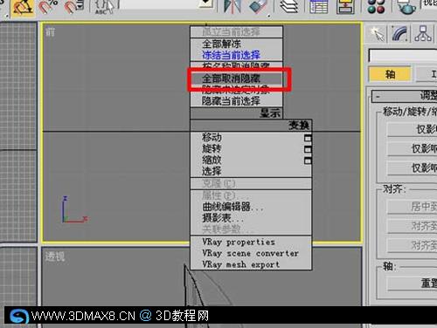Image resolution: width=437 pixels, height=328 pixels.
Task: Select the Align tool
Action: [259, 7]
